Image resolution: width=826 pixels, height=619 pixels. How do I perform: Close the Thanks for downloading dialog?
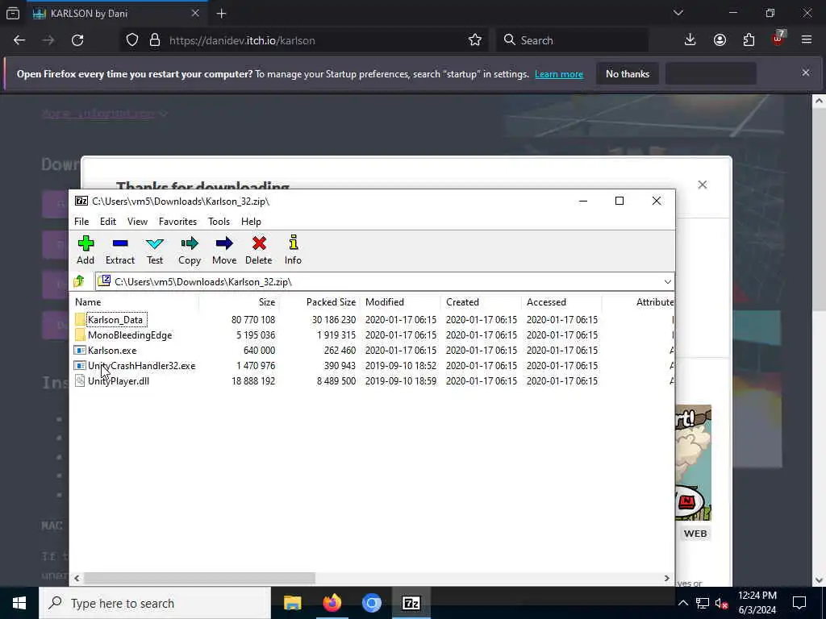pos(703,185)
